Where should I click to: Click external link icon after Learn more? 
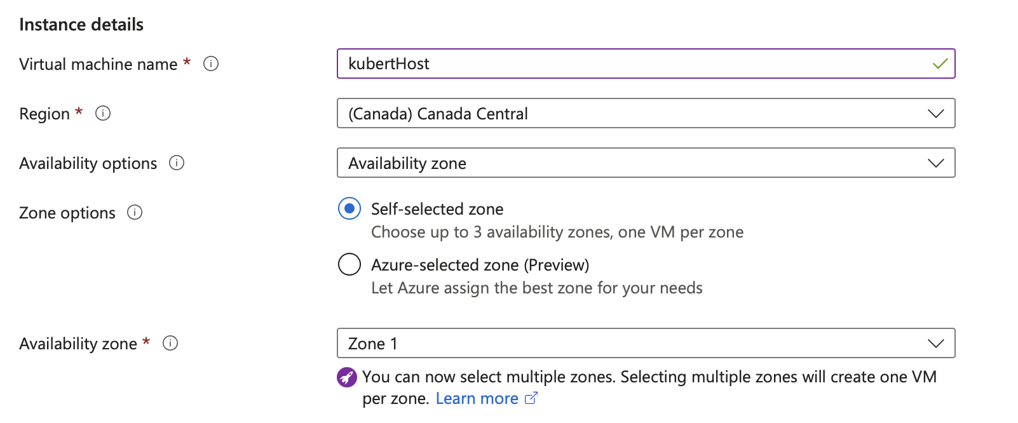(531, 398)
